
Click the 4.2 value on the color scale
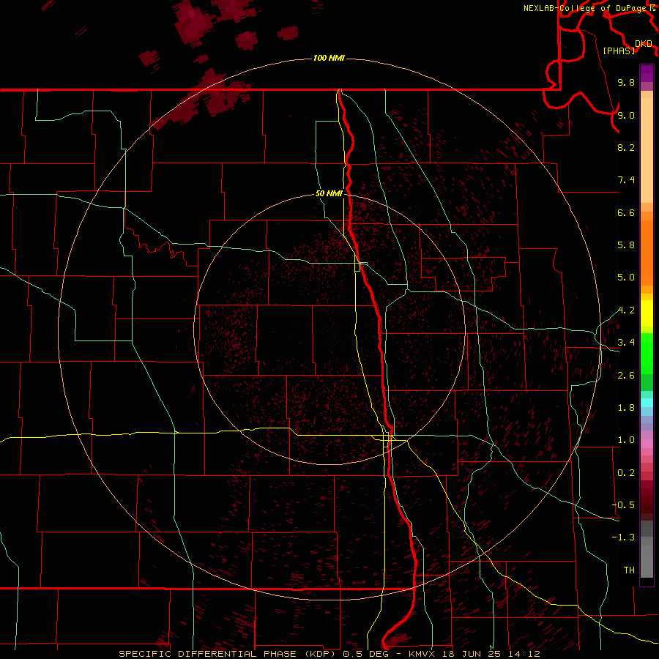pos(626,310)
